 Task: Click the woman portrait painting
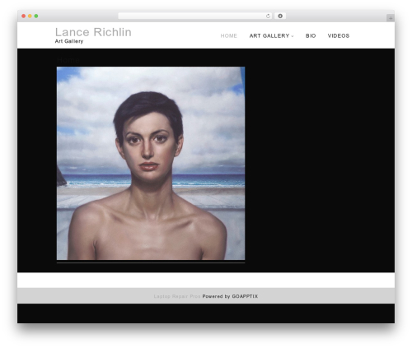point(151,163)
